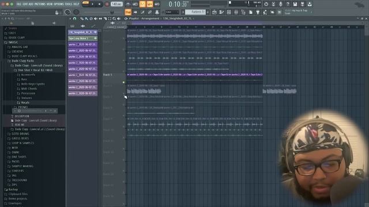Screen dimensions: 369x207
Task: Click the transport Stop button
Action: click(x=99, y=4)
